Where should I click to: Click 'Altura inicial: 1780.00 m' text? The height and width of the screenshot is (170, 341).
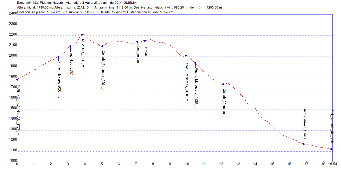pyautogui.click(x=35, y=8)
